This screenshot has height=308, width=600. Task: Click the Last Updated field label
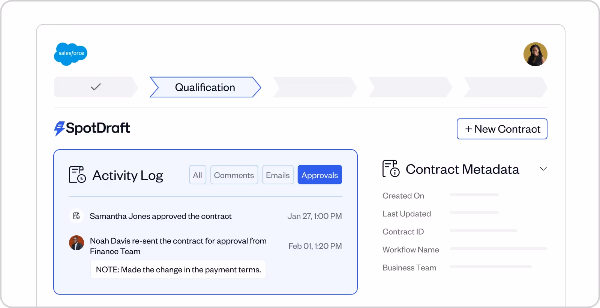pos(406,214)
